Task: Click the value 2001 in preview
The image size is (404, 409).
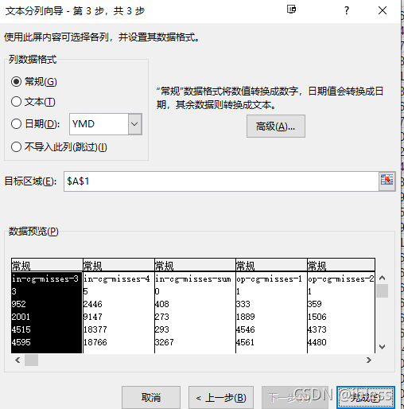Action: 21,317
